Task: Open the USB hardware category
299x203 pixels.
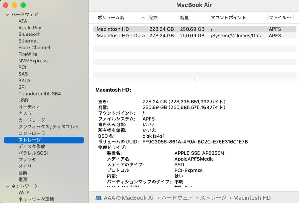Action: click(24, 100)
